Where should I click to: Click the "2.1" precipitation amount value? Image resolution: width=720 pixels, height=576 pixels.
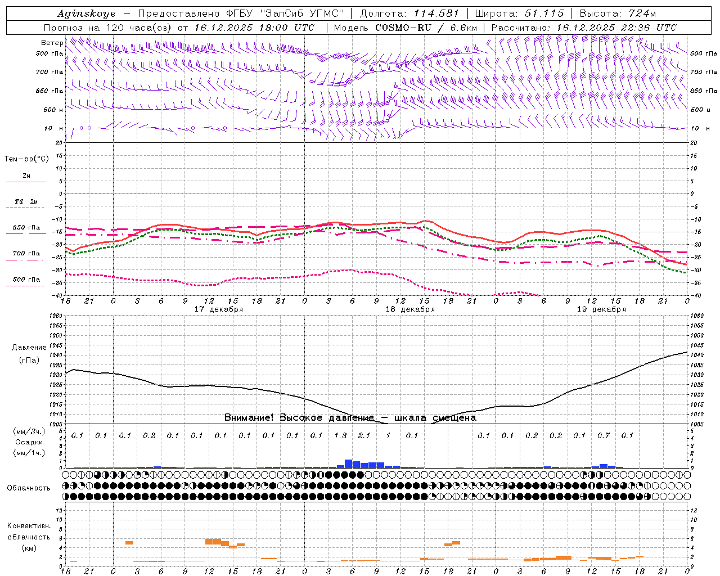[364, 435]
